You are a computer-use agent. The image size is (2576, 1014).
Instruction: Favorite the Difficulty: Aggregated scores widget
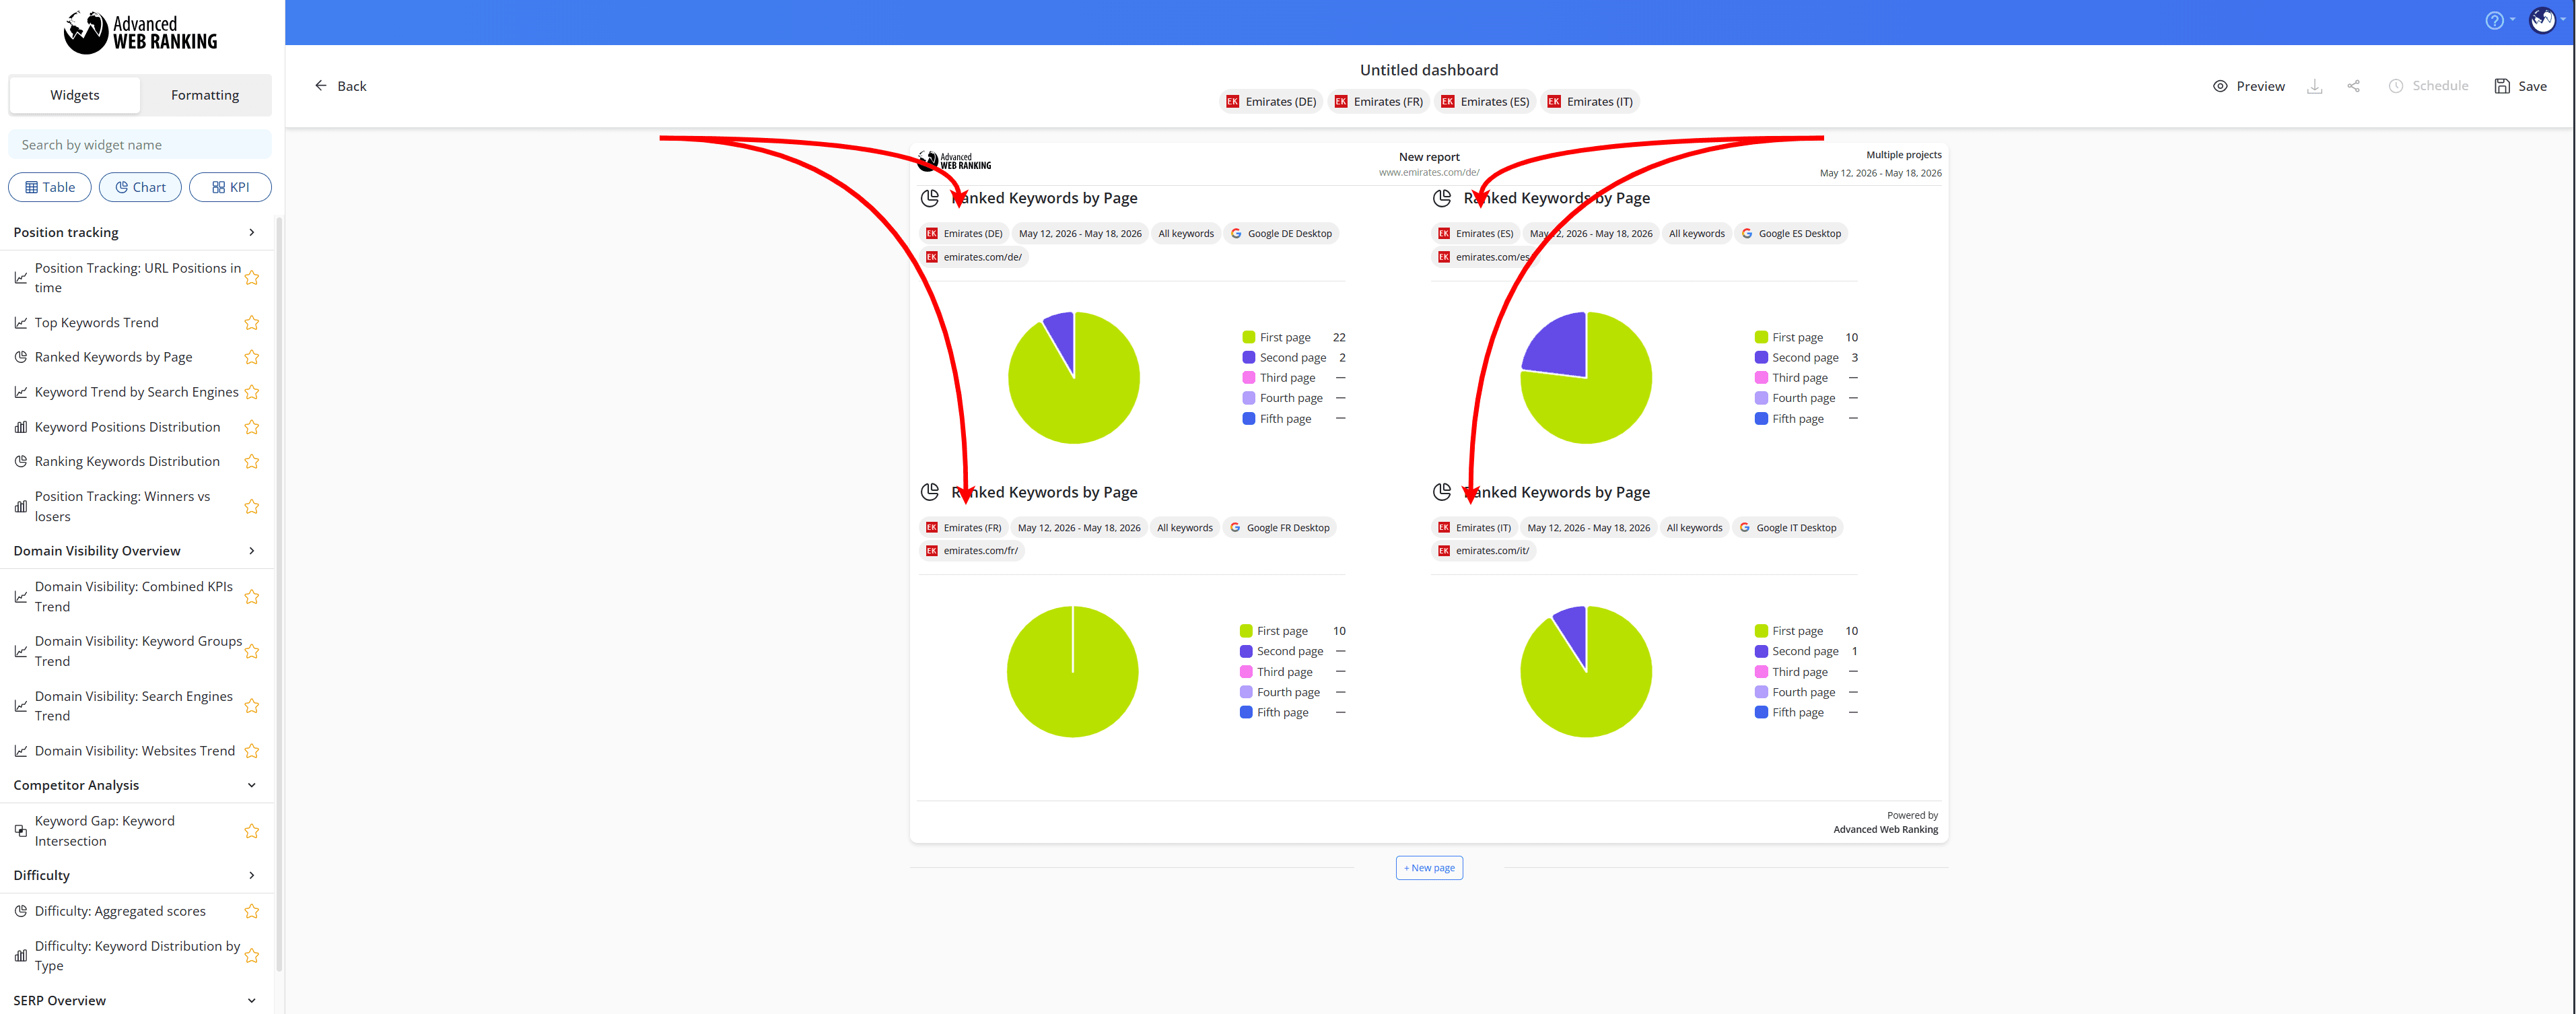[252, 911]
